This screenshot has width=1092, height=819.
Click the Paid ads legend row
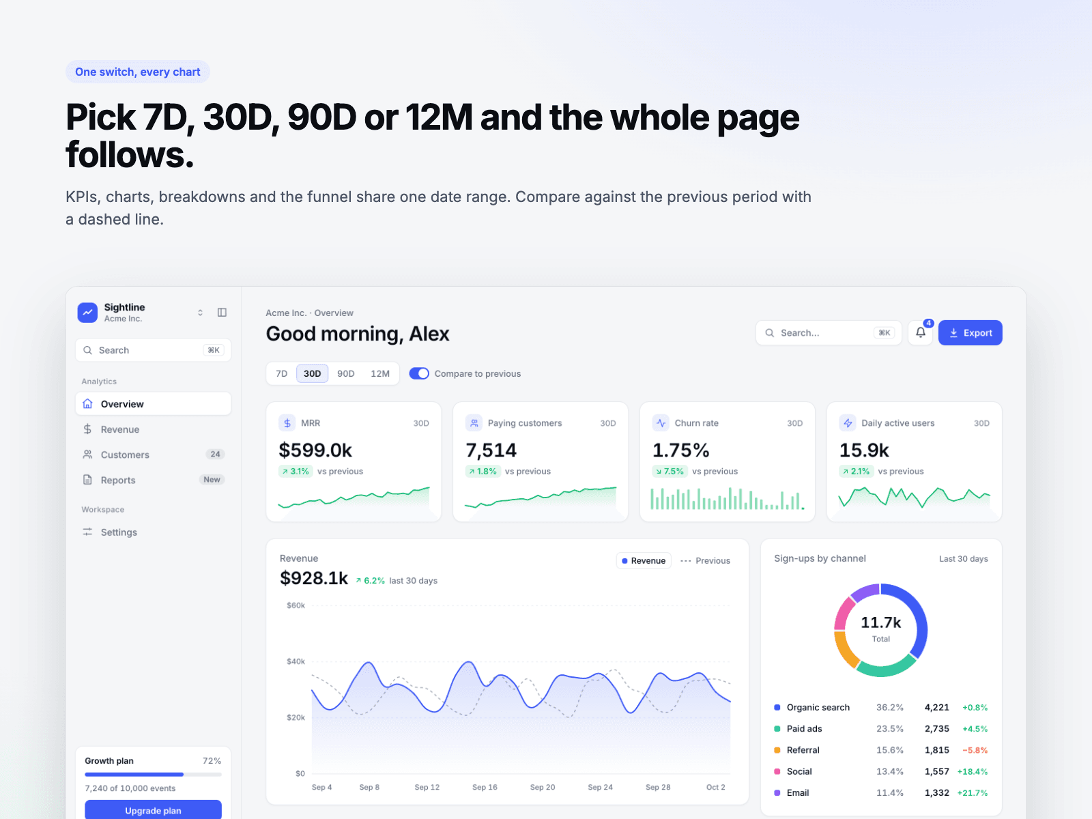click(881, 729)
